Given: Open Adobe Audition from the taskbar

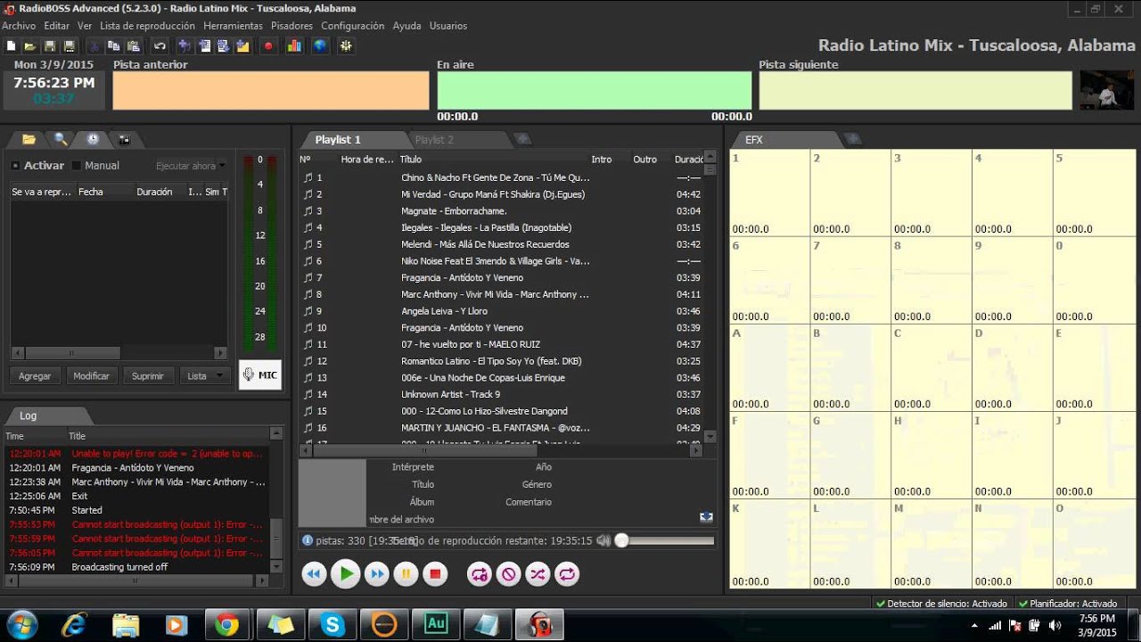Looking at the screenshot, I should pyautogui.click(x=436, y=625).
